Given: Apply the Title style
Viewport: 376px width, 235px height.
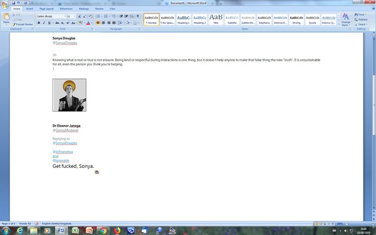Looking at the screenshot, I should tap(216, 19).
